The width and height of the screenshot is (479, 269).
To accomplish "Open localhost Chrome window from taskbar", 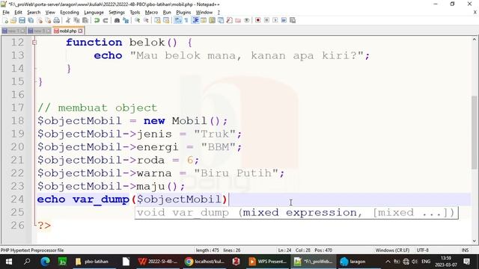I will point(204,262).
